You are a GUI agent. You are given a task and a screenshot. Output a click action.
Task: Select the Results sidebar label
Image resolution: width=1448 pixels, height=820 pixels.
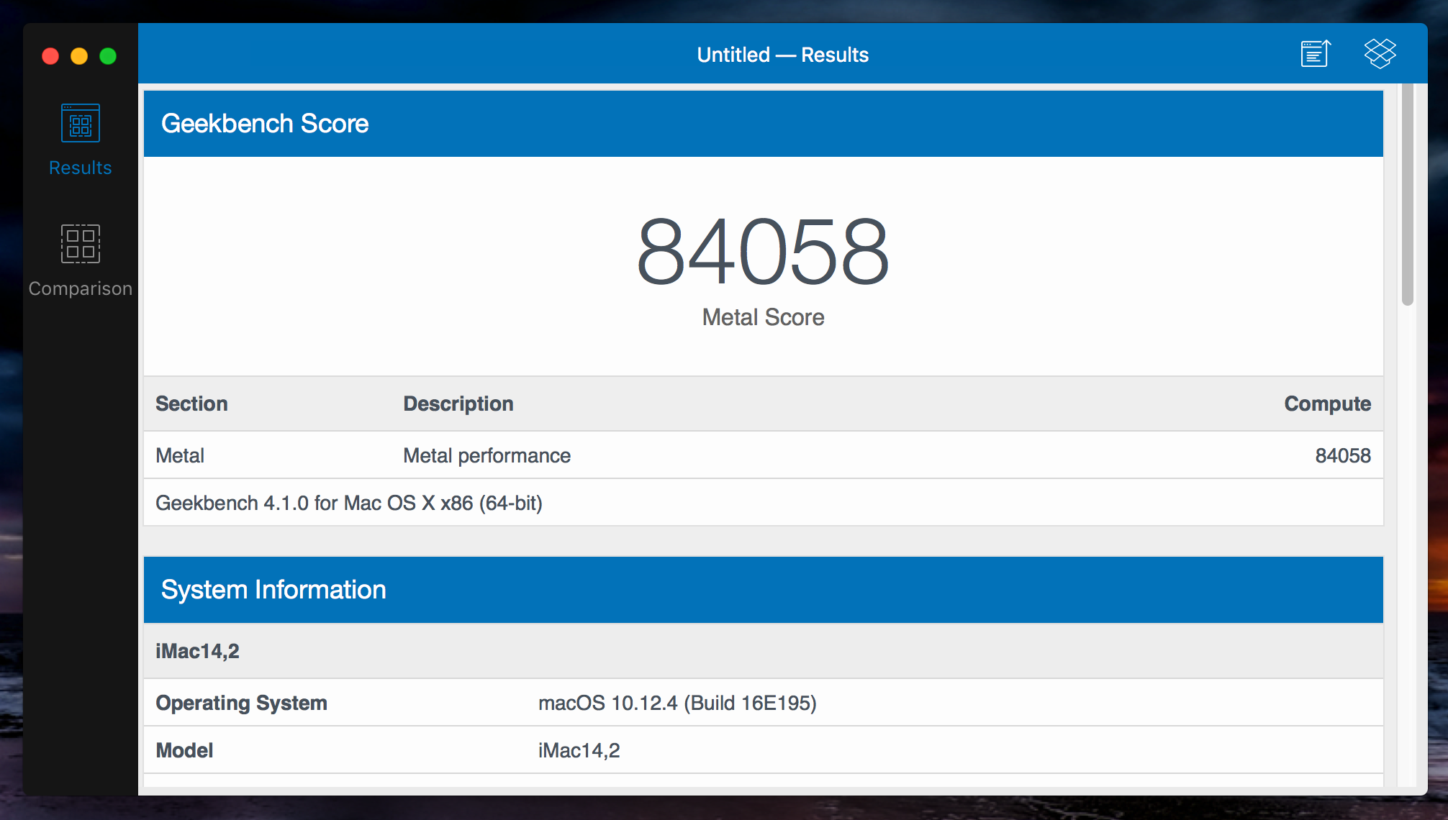81,168
